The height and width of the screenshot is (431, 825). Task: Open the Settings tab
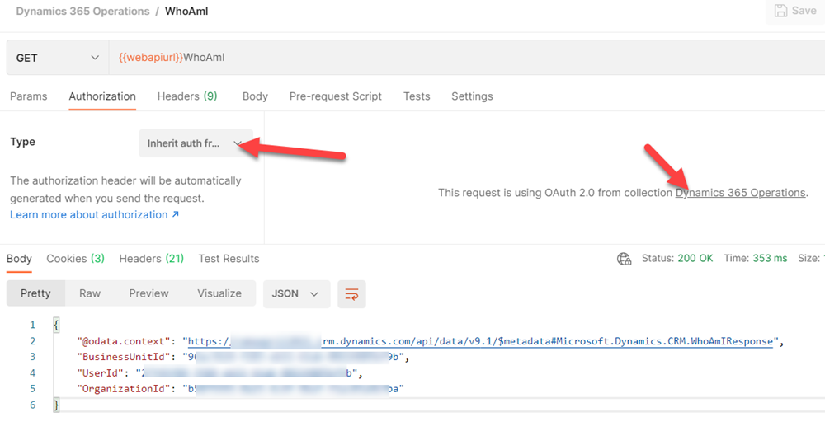coord(472,96)
